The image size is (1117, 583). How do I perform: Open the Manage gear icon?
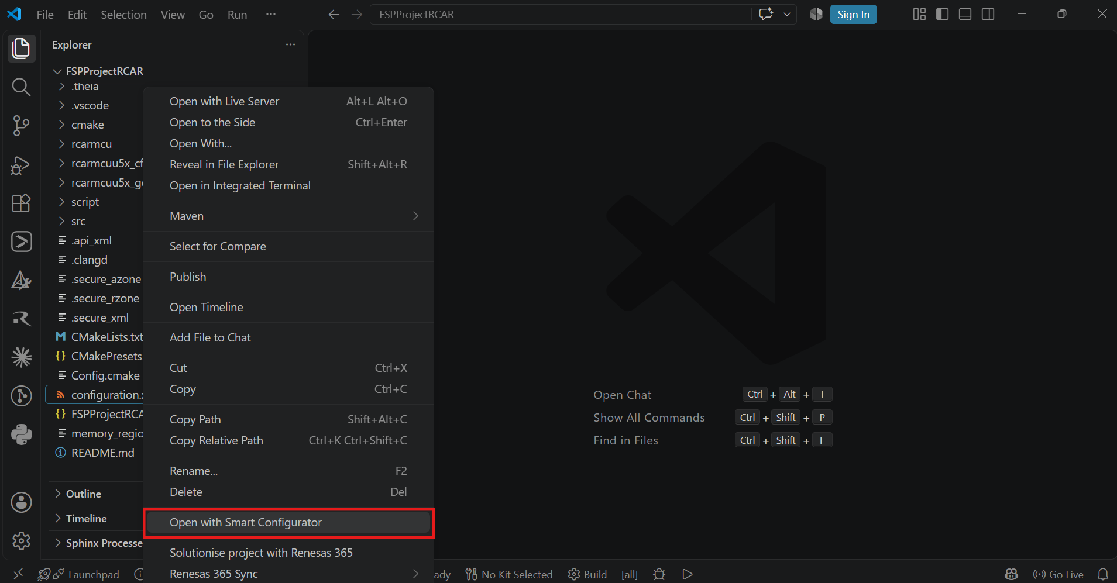click(21, 540)
